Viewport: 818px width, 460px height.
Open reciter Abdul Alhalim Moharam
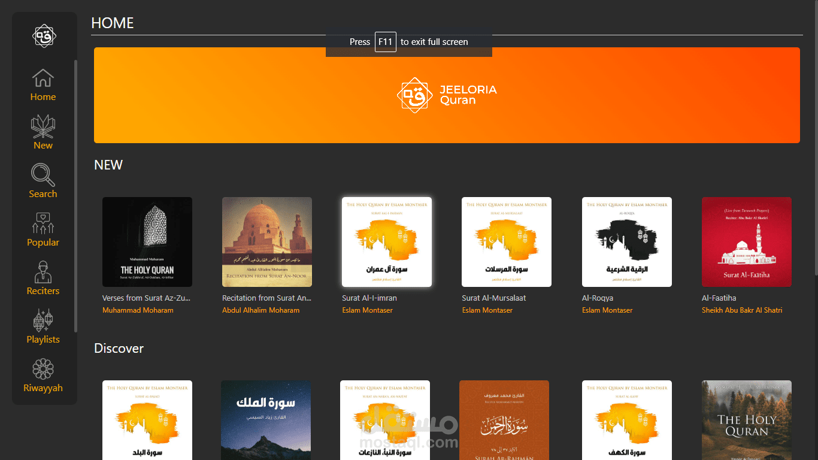[x=260, y=310]
